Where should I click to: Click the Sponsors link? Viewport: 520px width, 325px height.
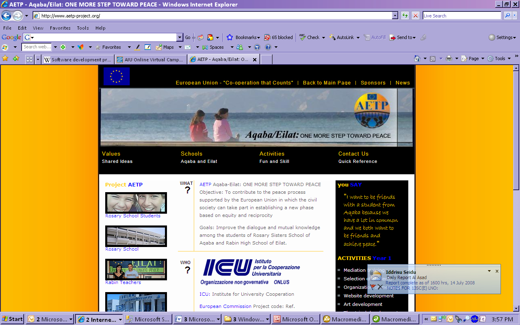373,82
